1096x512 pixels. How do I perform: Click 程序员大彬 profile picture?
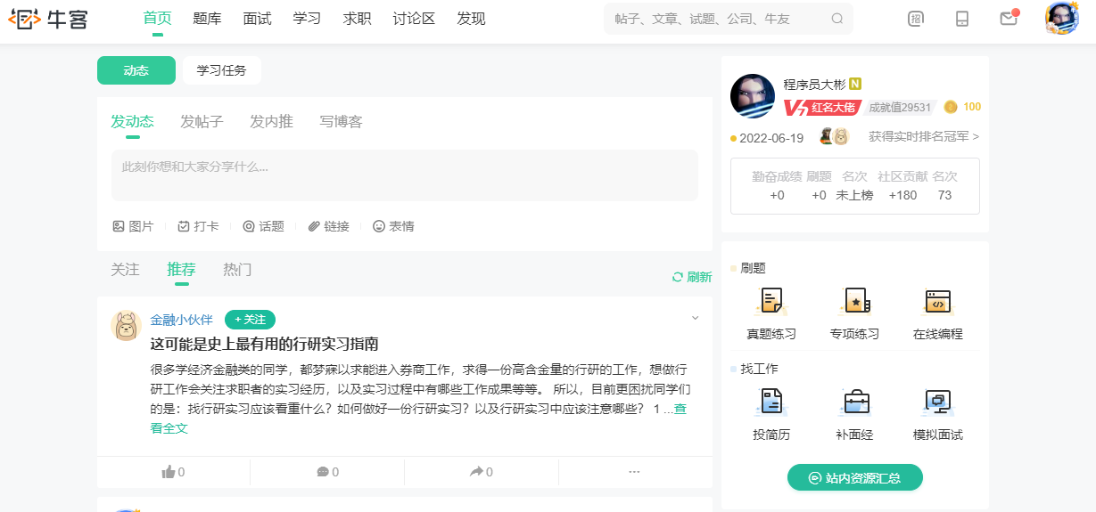point(753,96)
